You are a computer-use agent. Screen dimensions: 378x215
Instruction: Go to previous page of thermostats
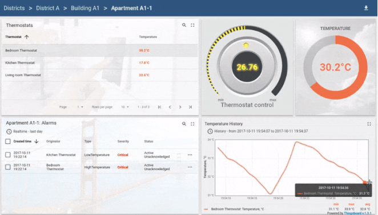pos(170,107)
